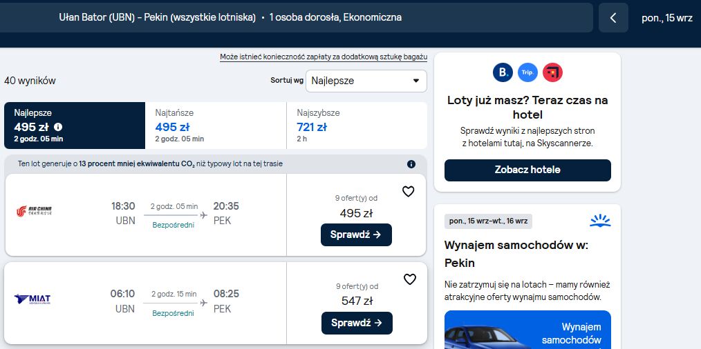Click info icon next to 495 zł price
The image size is (701, 349).
58,127
